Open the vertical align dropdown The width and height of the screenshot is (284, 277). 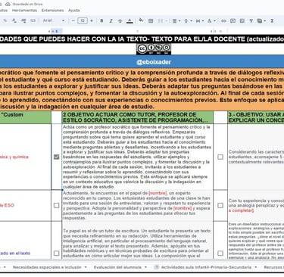click(188, 20)
